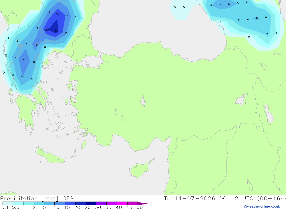Select the 0.5–1 mm legend color swatch

click(18, 203)
